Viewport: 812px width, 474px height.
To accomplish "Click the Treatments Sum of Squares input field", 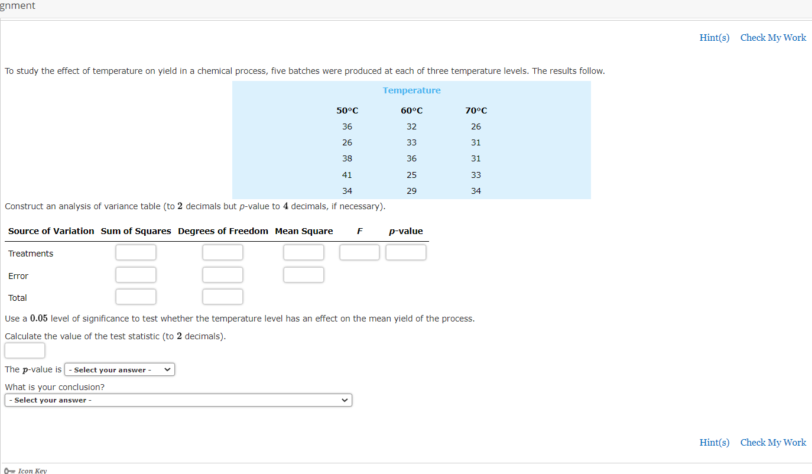I will click(136, 252).
